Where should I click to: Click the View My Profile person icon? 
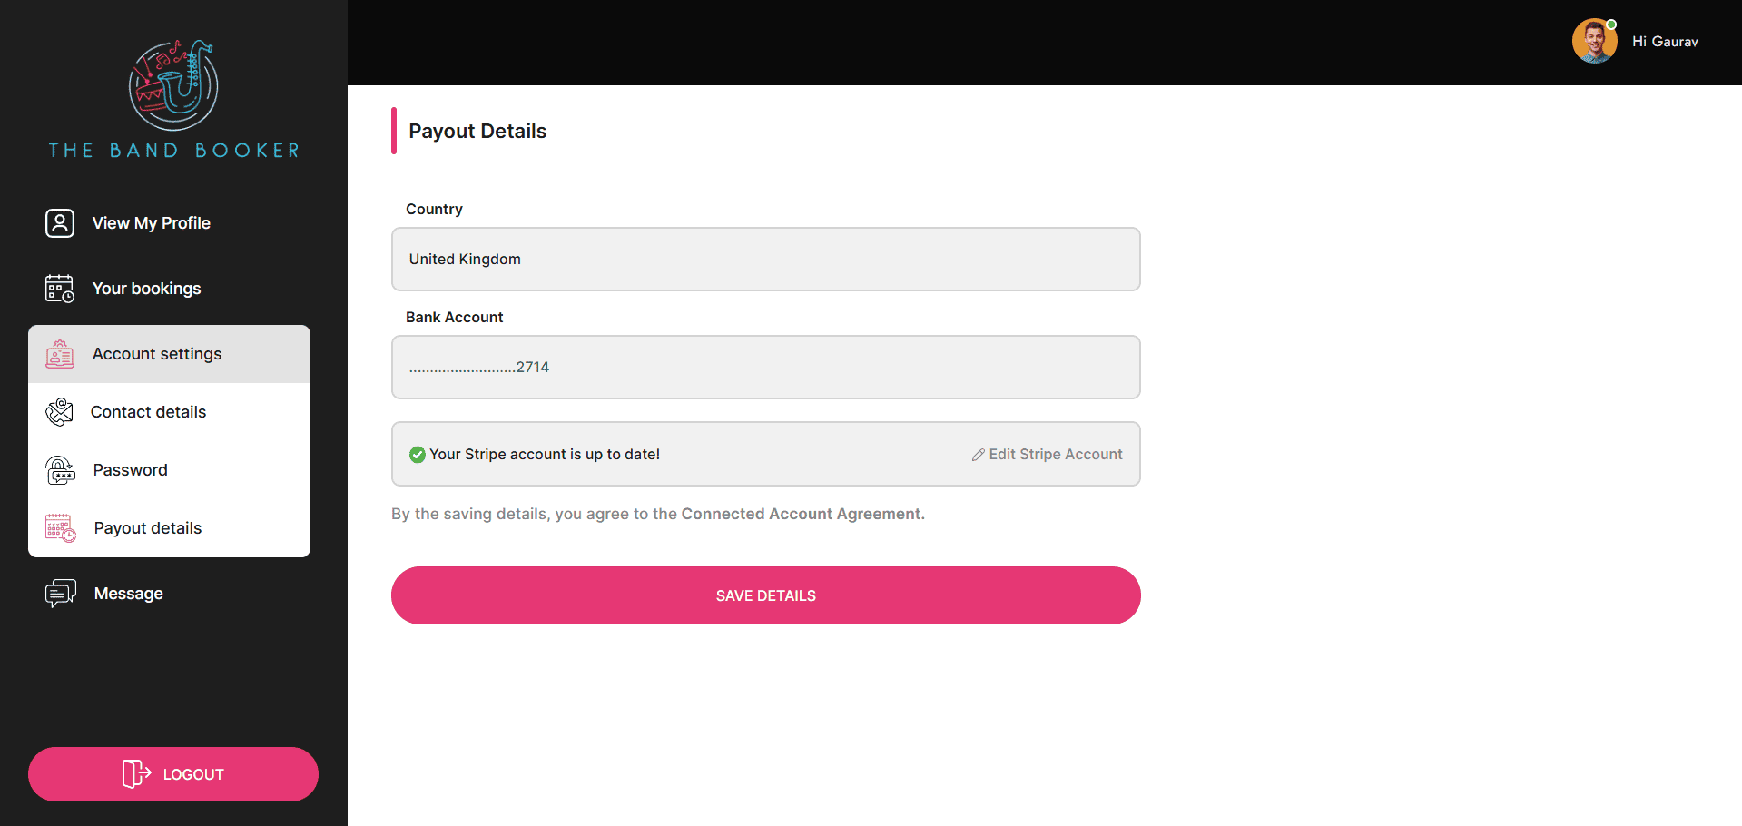(60, 223)
